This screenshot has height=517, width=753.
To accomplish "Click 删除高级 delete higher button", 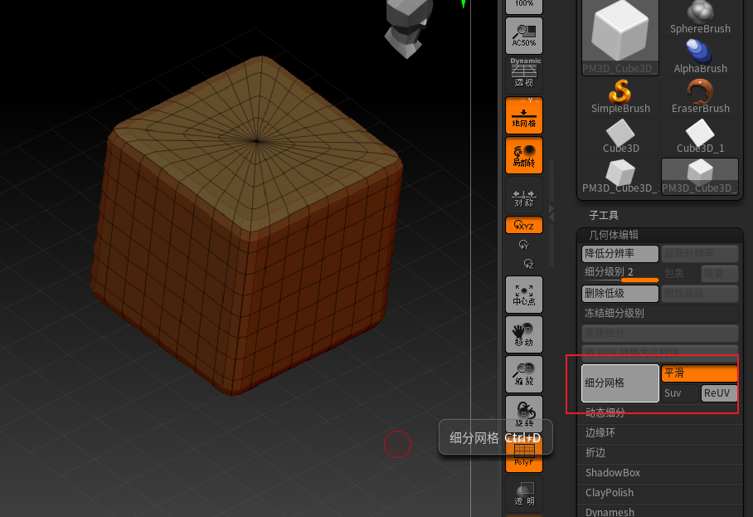I will click(x=700, y=293).
